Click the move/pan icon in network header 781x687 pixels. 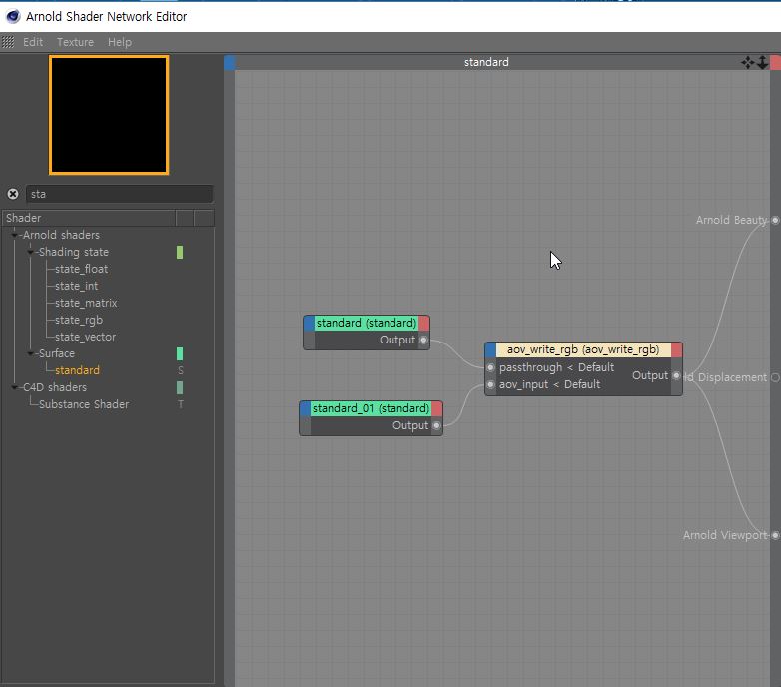(x=747, y=62)
